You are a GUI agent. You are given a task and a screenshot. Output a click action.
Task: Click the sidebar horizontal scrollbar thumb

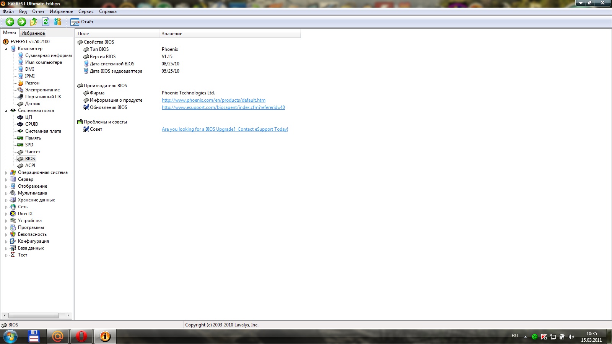(34, 315)
